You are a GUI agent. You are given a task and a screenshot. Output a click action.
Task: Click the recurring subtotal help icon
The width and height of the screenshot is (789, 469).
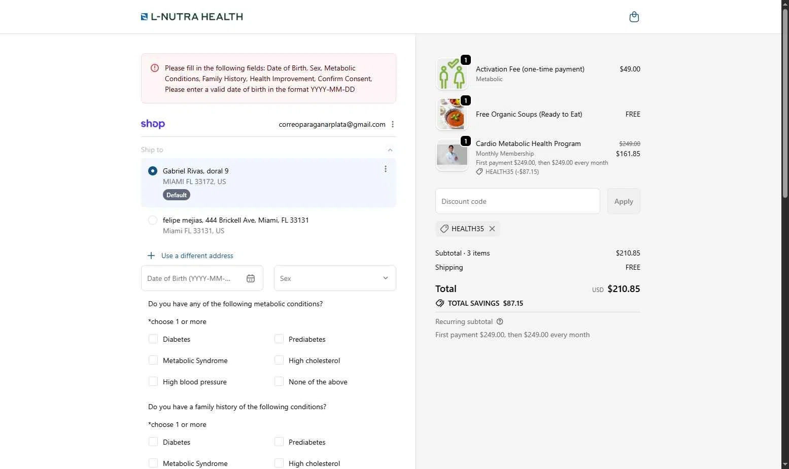[x=500, y=321]
